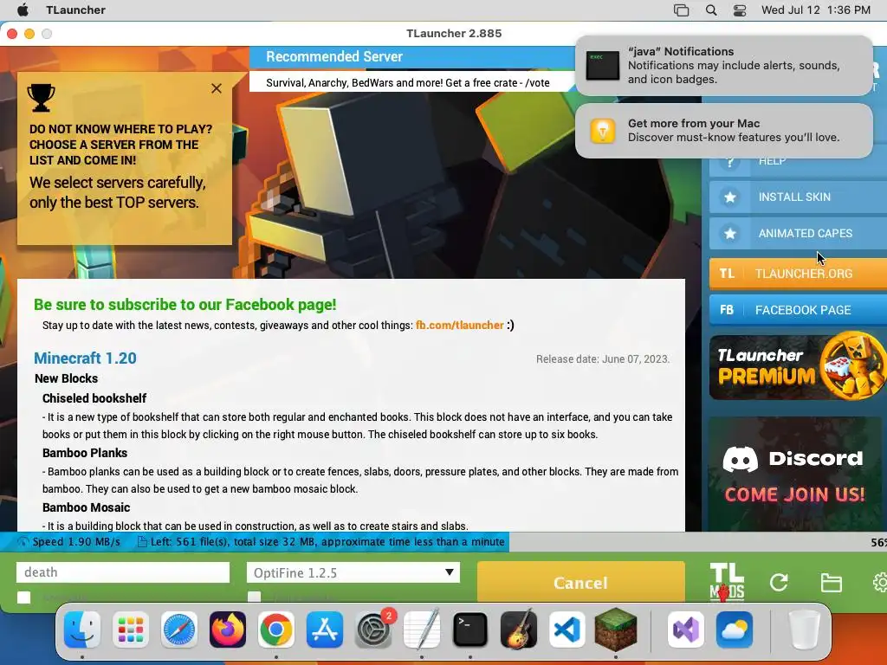
Task: Close the yellow server tip panel
Action: [216, 88]
